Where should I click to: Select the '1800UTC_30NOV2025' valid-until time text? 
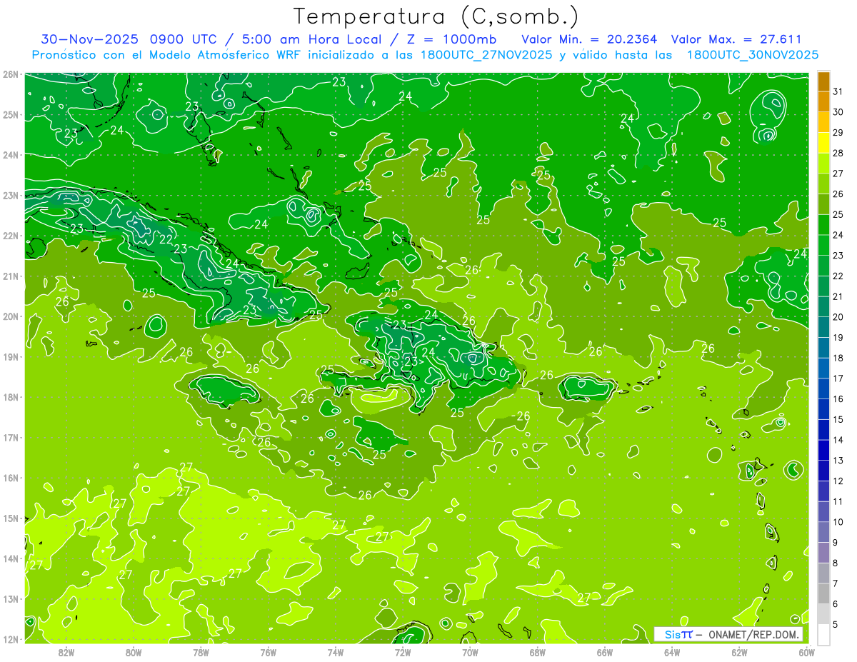point(752,54)
